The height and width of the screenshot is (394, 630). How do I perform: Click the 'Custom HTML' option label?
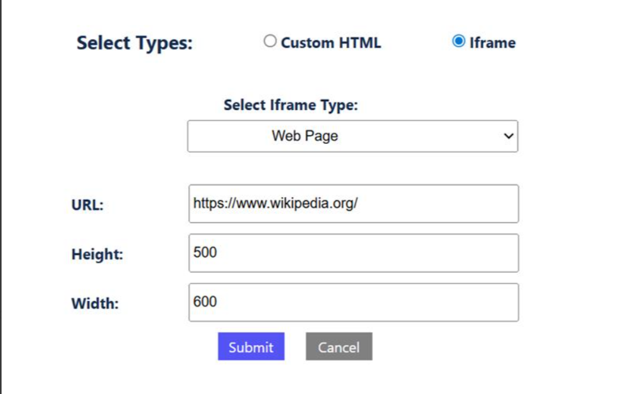pos(330,43)
